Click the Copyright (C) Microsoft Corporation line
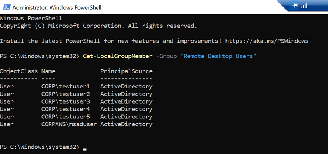 coord(98,26)
